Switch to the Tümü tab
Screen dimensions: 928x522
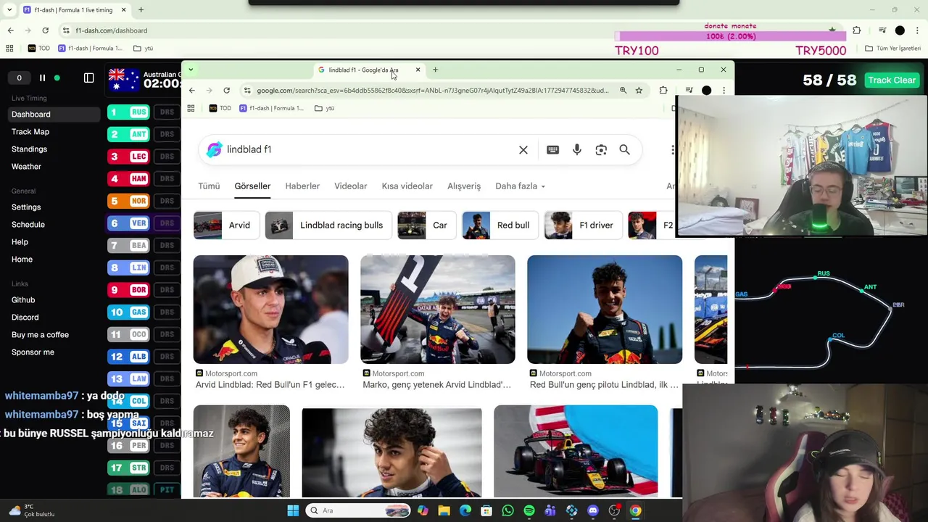(x=209, y=186)
